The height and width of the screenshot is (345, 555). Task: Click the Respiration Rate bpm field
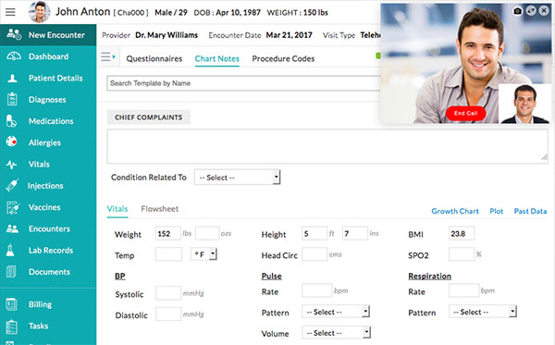[x=463, y=290]
